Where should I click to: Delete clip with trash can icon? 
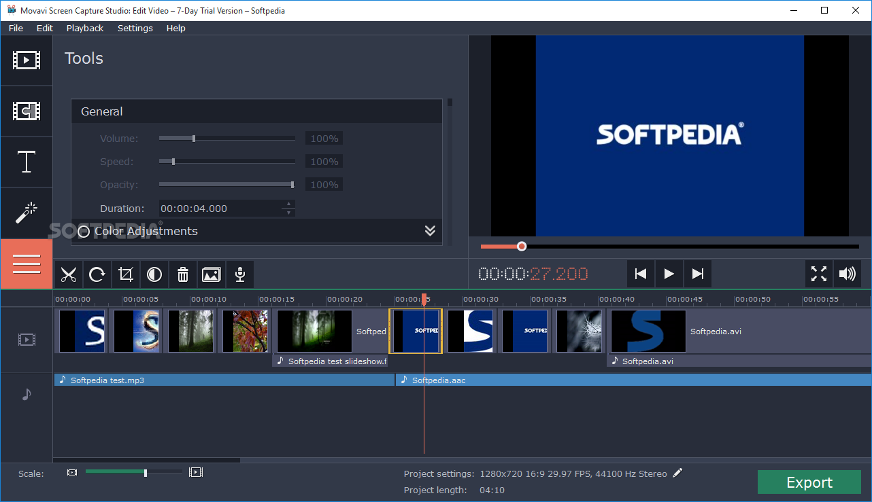[183, 274]
